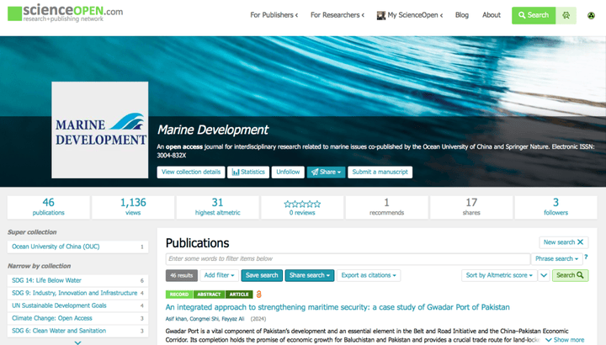
Task: Select the ARTICLE tab of the first article
Action: [x=239, y=295]
